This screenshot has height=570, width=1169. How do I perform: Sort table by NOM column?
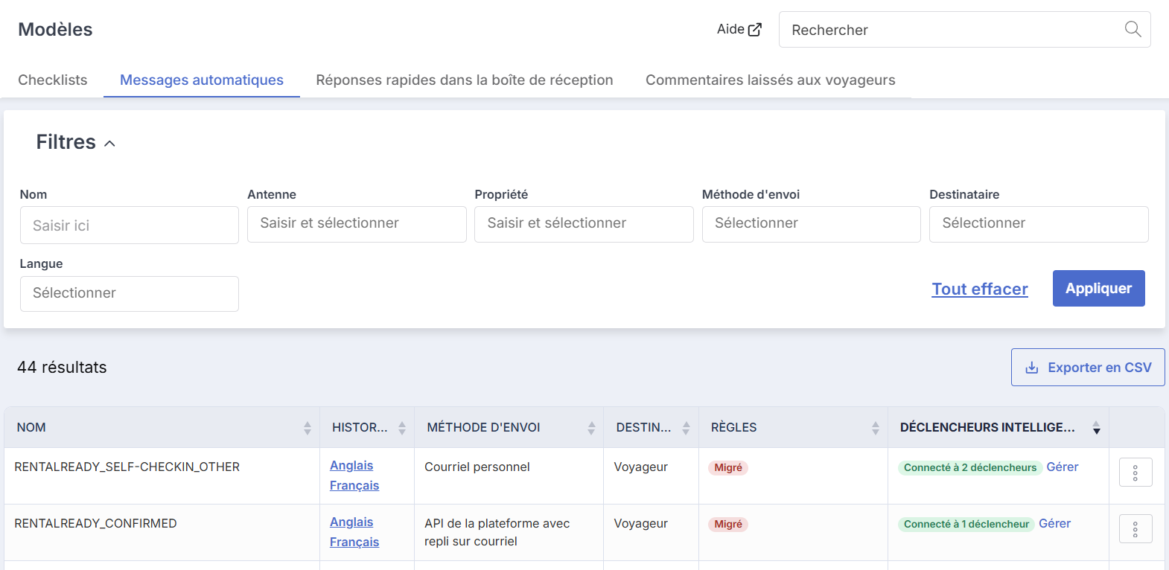tap(307, 428)
